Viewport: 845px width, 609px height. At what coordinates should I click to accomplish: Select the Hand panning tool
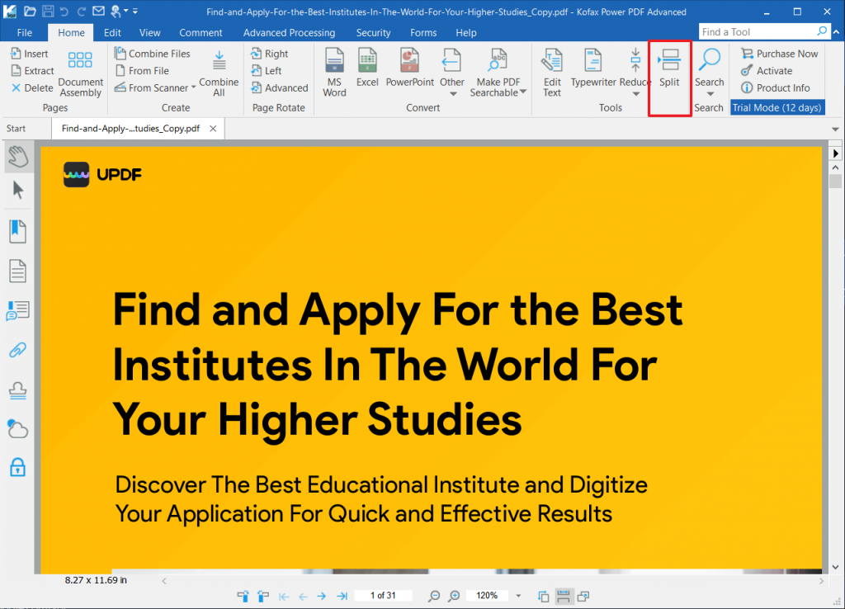[17, 157]
